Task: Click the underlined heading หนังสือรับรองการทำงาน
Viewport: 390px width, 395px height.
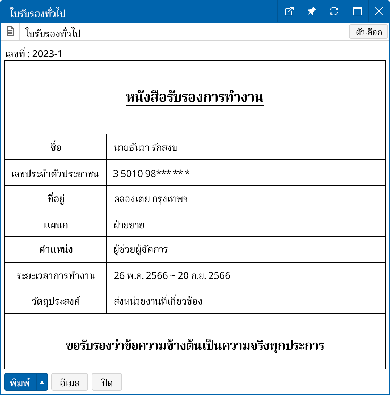Action: pos(195,97)
